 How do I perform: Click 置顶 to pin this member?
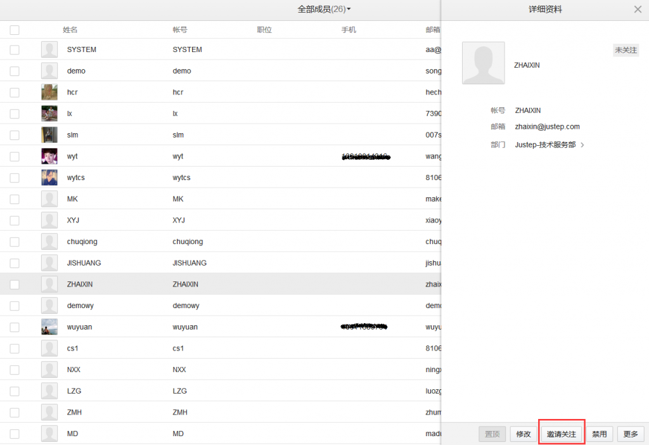[492, 434]
